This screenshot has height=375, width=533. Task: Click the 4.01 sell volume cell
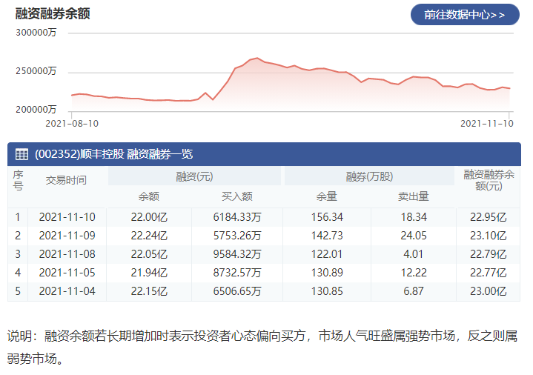coord(414,254)
